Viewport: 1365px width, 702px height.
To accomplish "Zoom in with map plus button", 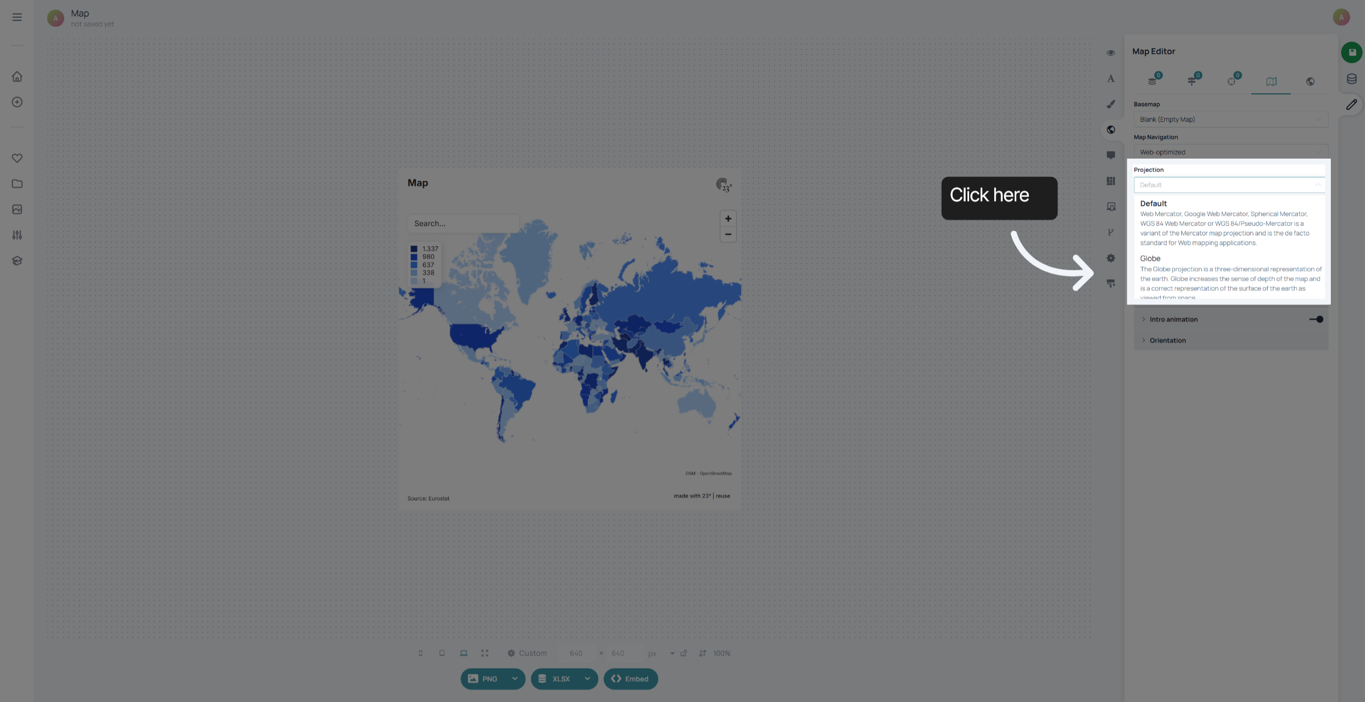I will 728,219.
